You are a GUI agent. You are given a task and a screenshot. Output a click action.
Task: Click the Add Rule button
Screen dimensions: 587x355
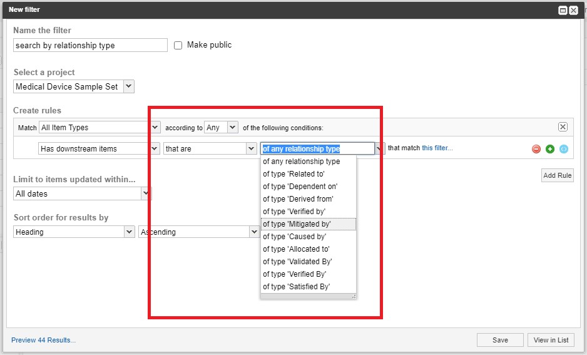click(x=558, y=175)
